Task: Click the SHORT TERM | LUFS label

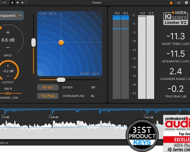Action: click(x=176, y=44)
